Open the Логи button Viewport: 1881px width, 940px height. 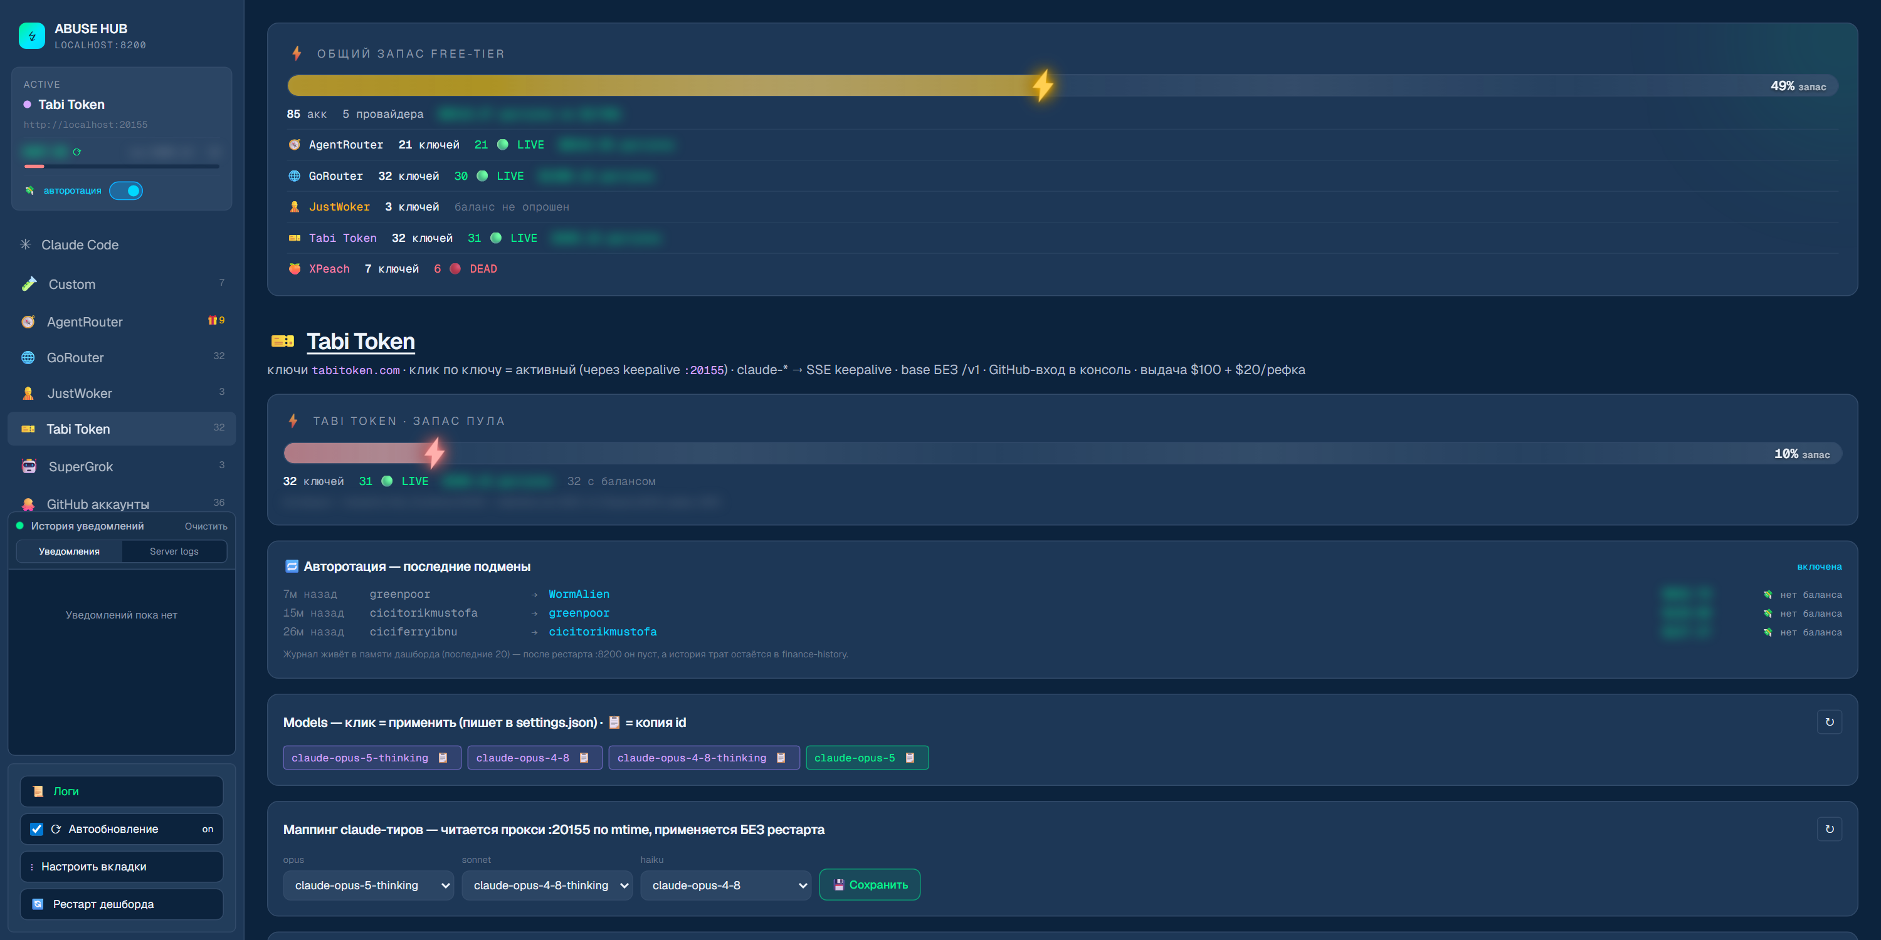point(121,791)
